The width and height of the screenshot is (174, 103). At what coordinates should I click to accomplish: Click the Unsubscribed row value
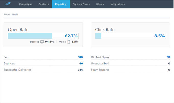169,63
